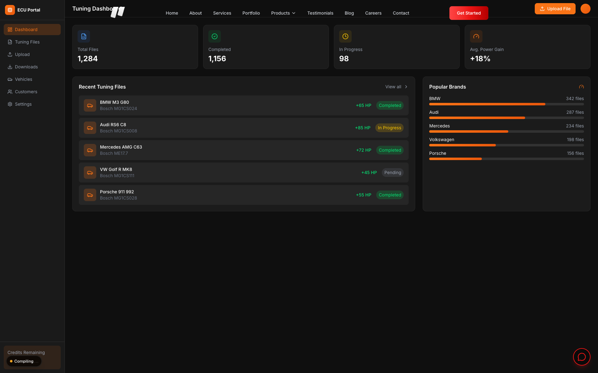
Task: Click the In Progress clock icon
Action: tap(345, 36)
